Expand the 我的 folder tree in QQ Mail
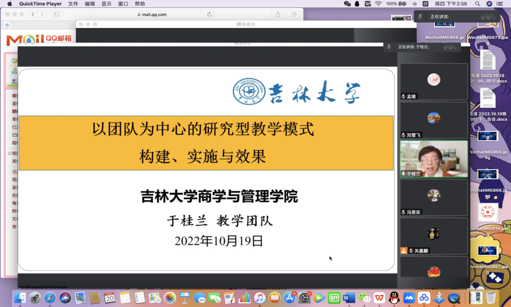This screenshot has height=307, width=511. [10, 153]
